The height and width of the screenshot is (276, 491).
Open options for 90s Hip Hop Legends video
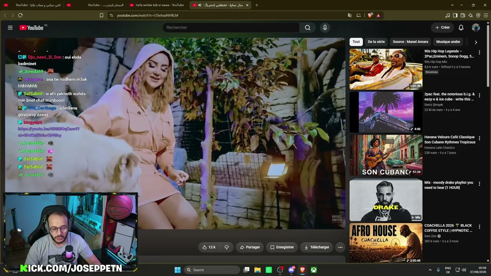click(479, 53)
